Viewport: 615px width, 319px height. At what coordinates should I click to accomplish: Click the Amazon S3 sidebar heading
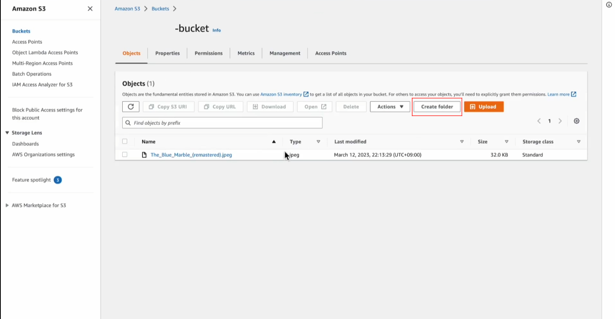[x=29, y=9]
